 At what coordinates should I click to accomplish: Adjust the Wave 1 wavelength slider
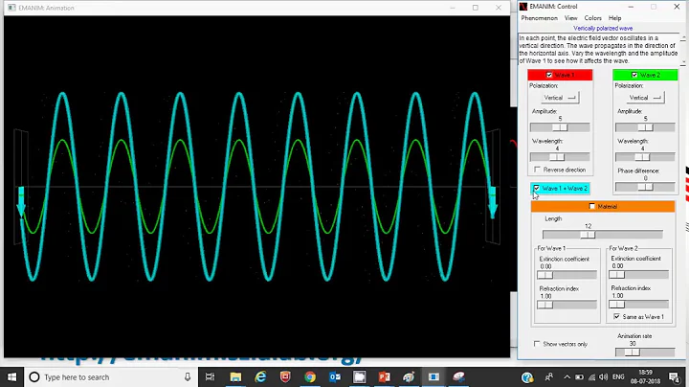pyautogui.click(x=560, y=157)
